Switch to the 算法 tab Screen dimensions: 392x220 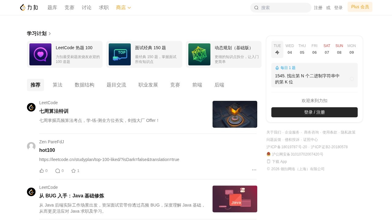pos(58,85)
